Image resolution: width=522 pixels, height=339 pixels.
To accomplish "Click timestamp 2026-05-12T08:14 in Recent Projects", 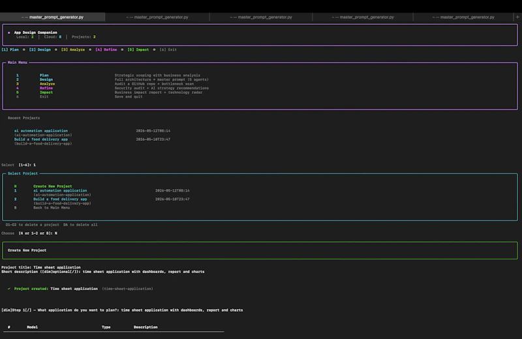I will 153,131.
